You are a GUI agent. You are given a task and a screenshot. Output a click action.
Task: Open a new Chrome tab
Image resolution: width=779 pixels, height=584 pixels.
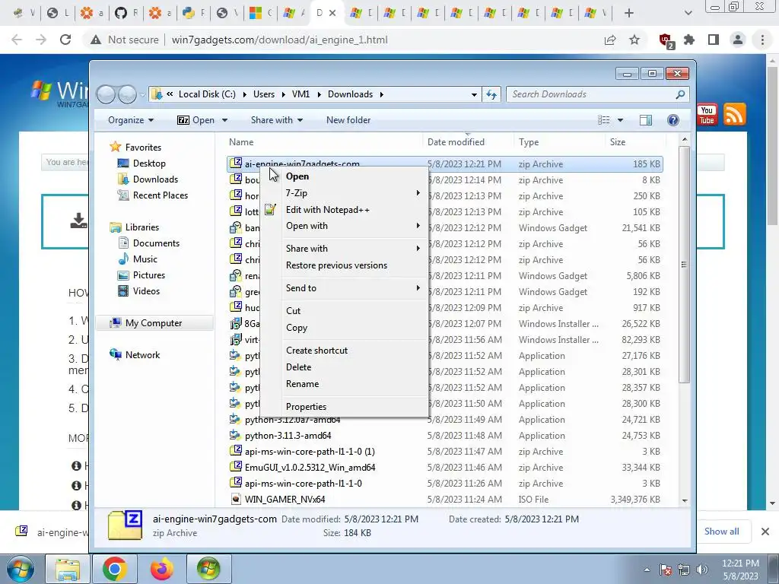(629, 13)
